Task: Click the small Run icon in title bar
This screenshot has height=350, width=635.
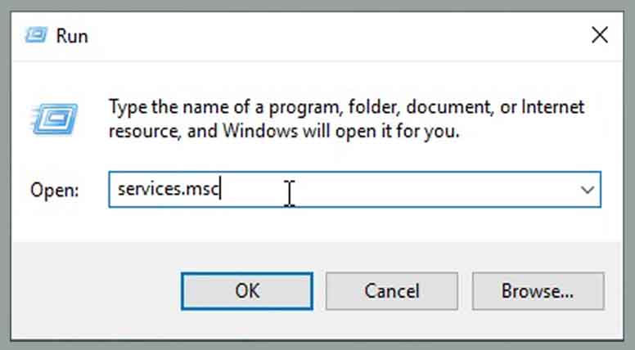Action: [36, 35]
